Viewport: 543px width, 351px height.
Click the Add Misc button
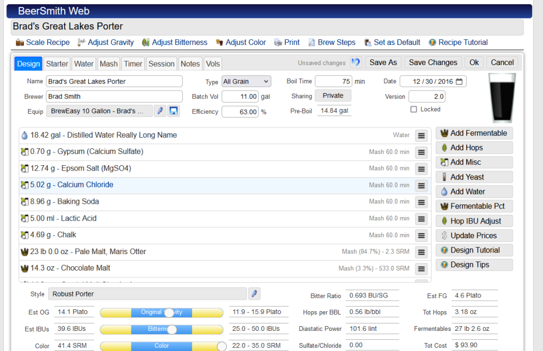click(474, 162)
